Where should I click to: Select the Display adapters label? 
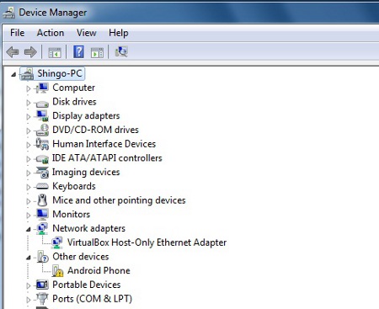click(86, 116)
